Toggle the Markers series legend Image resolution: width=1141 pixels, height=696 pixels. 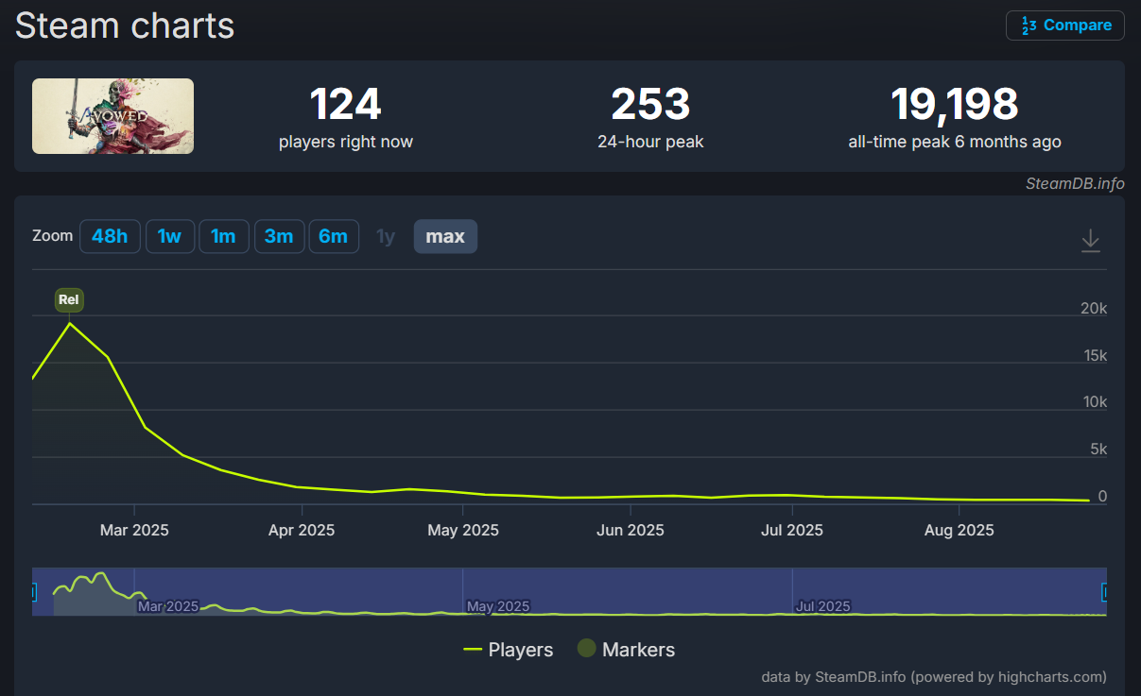click(x=626, y=650)
